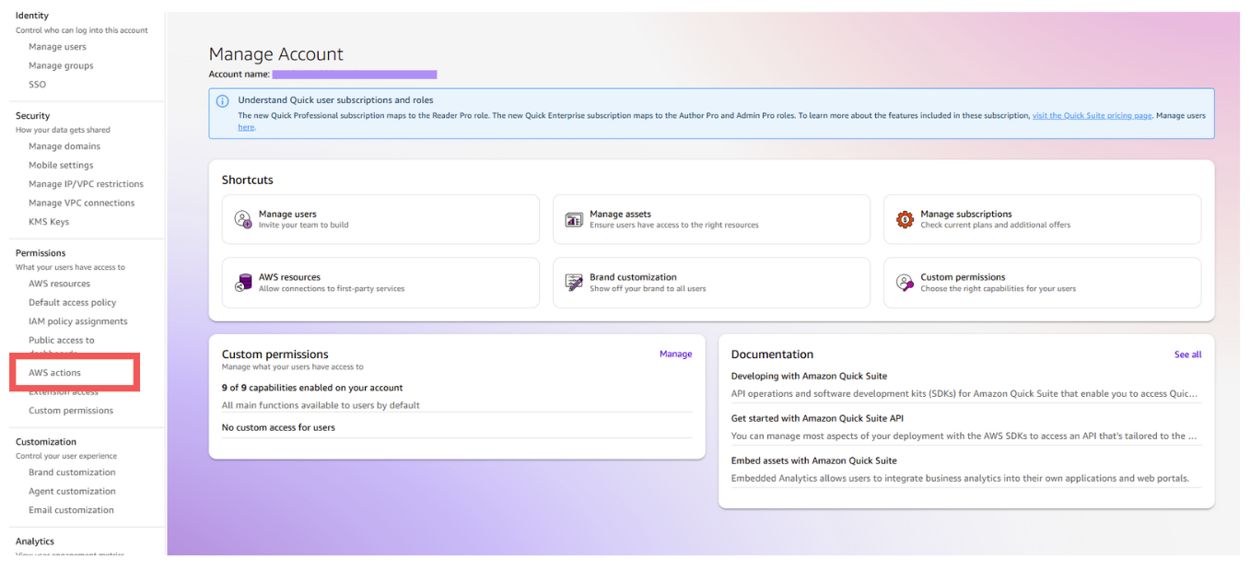The width and height of the screenshot is (1250, 570).
Task: Click See all in Documentation
Action: tap(1187, 355)
